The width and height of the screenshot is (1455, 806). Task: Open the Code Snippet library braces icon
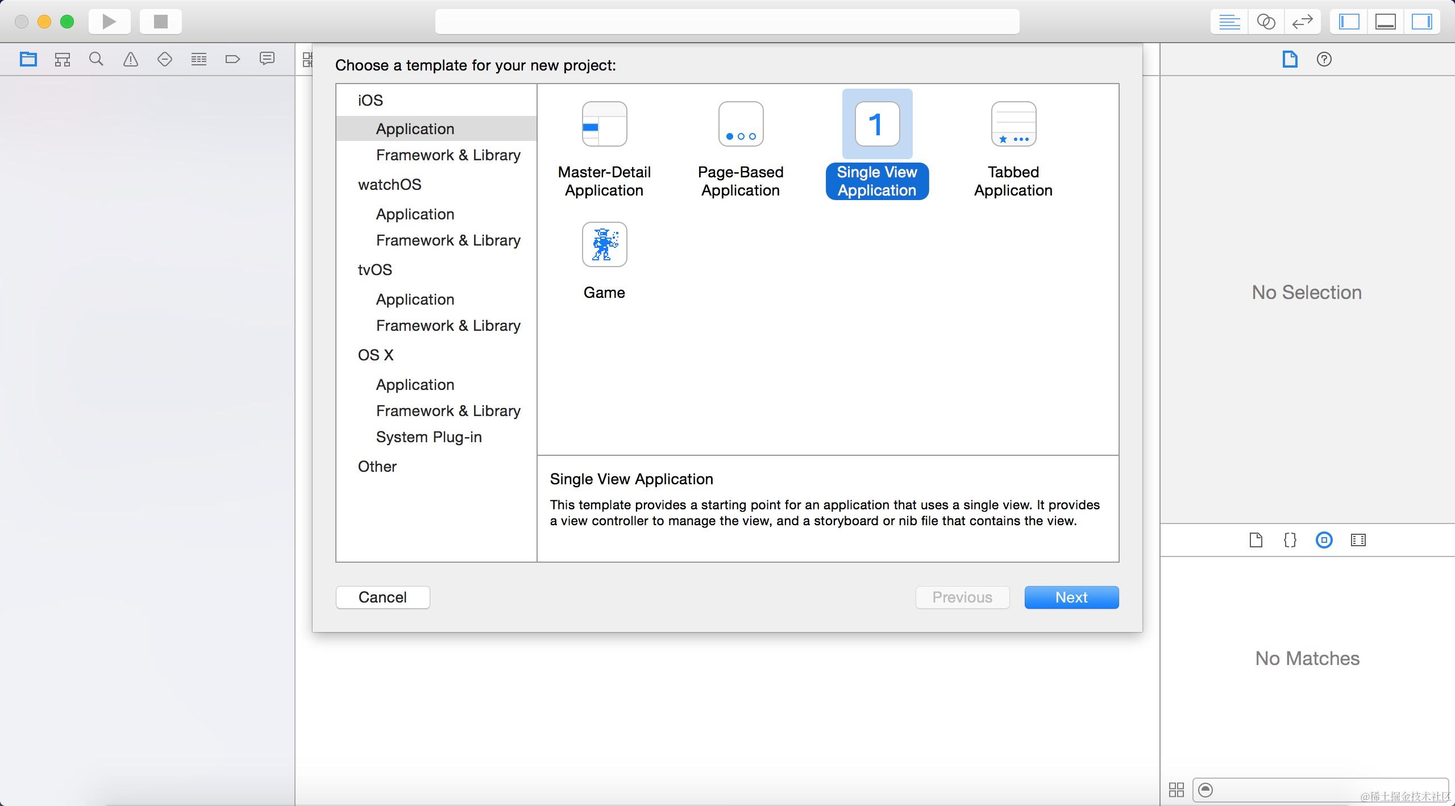(x=1290, y=540)
